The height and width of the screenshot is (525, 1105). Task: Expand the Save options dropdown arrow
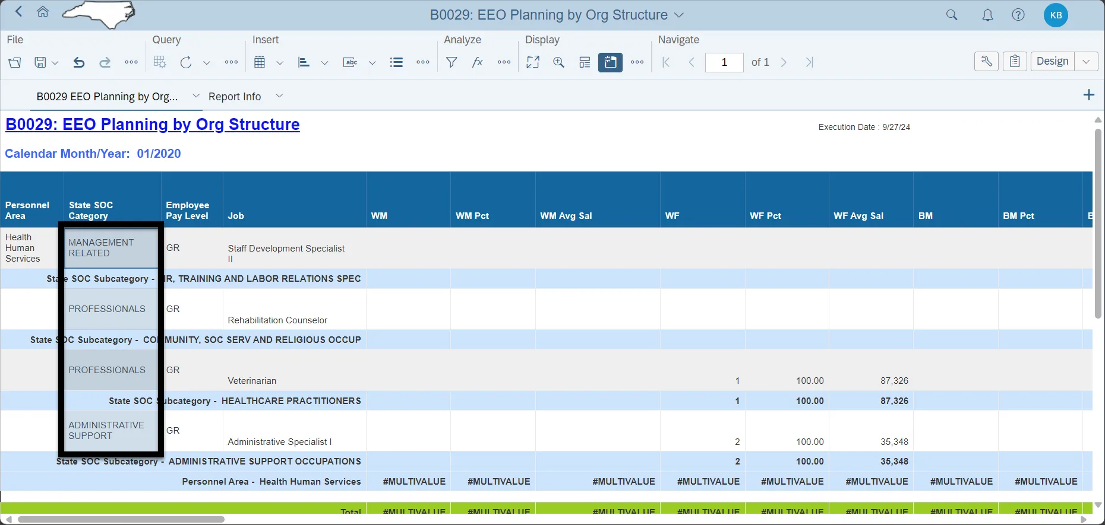55,62
